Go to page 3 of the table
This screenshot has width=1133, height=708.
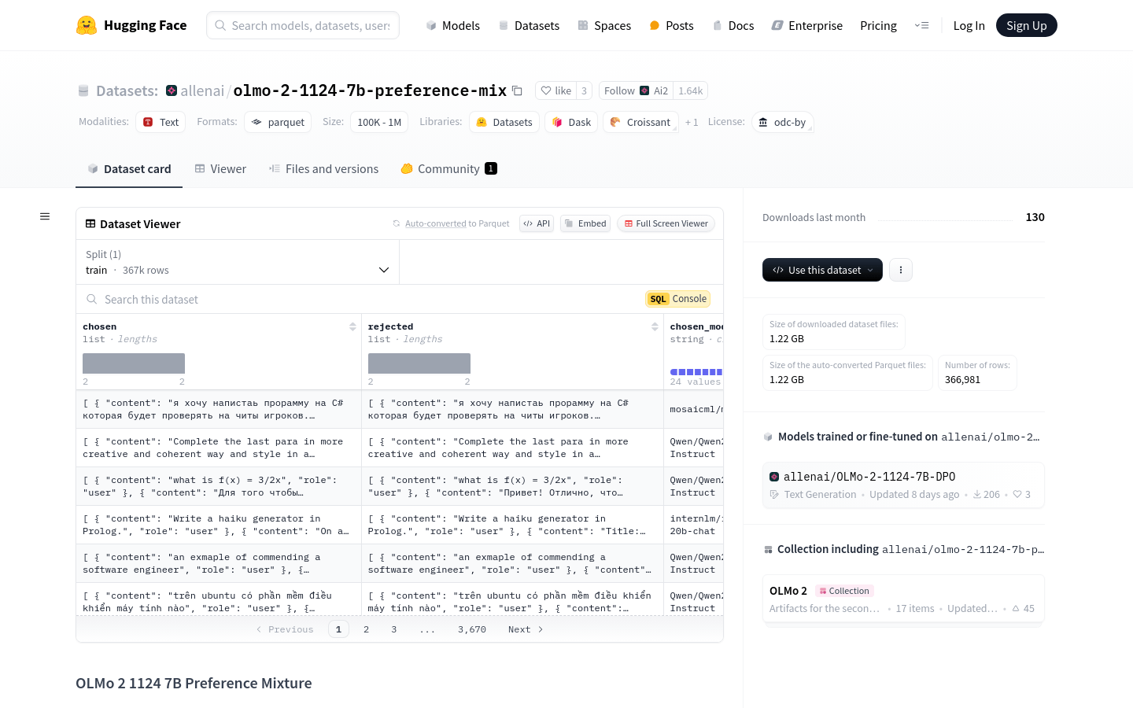pyautogui.click(x=394, y=629)
